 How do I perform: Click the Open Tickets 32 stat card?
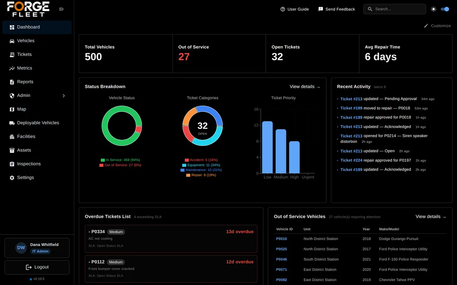tap(312, 54)
